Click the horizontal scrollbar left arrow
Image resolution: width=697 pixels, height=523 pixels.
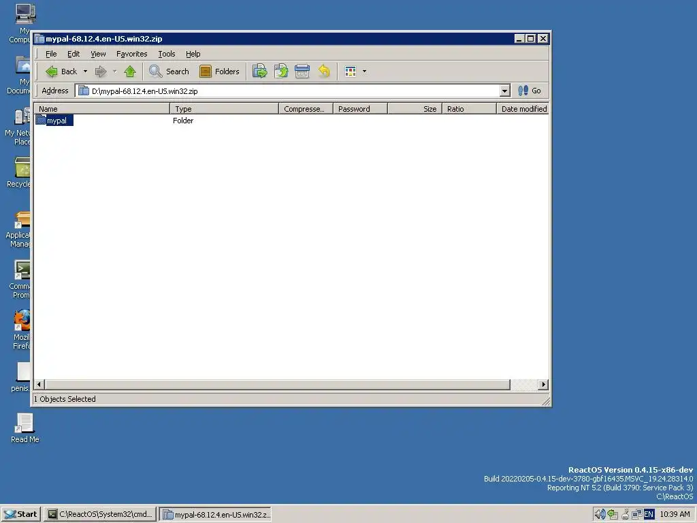39,384
